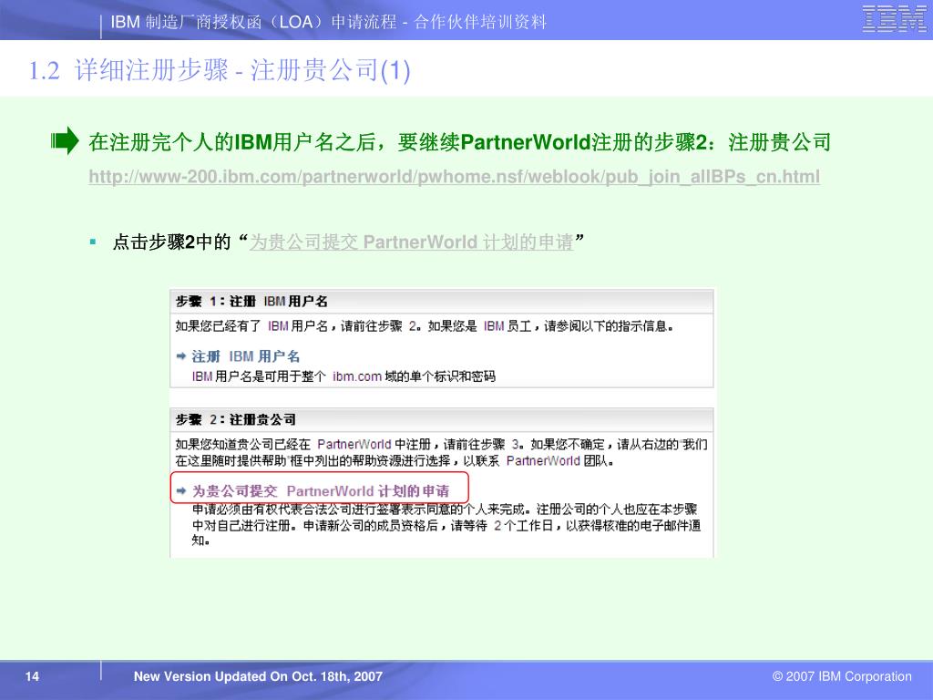Click the arrow icon inside the red box
Screen dimensions: 933x700
tap(181, 490)
